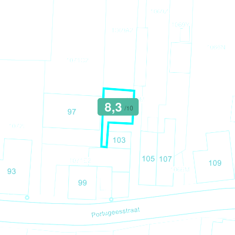Screen dimensions: 235x235
Task: Click circle marker below house 93
Action: 27,197
